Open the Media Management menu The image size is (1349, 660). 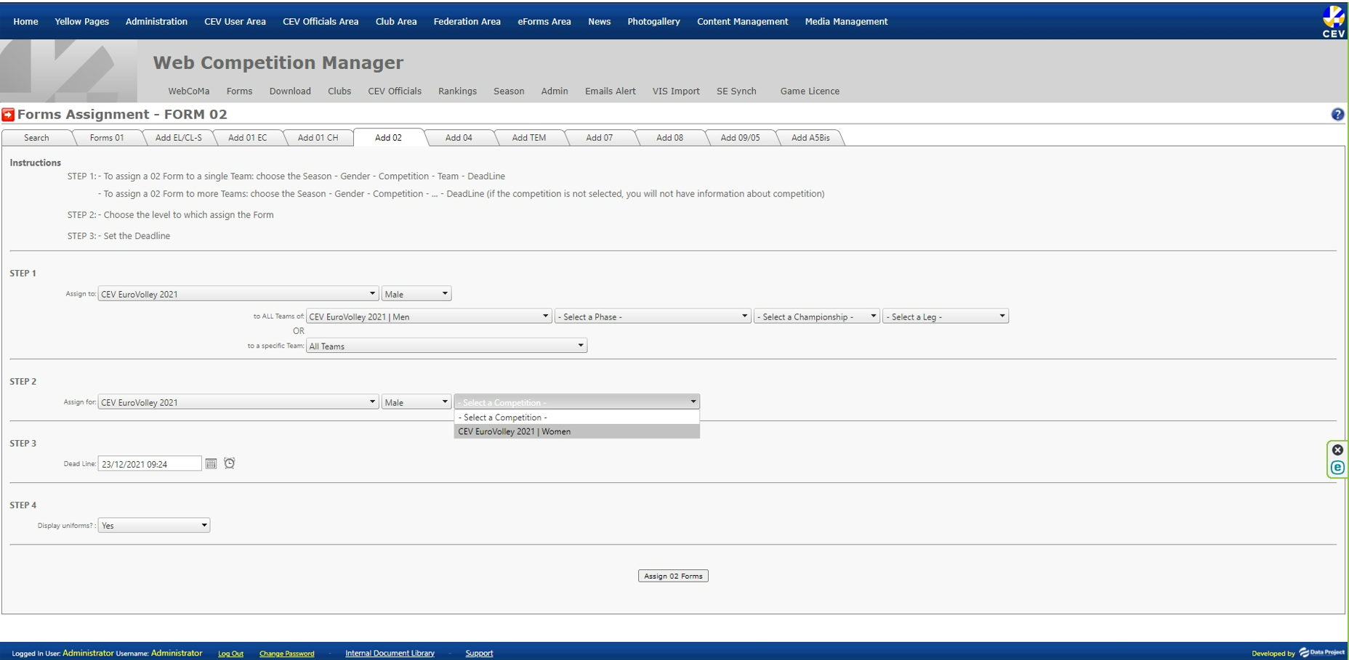pyautogui.click(x=847, y=22)
